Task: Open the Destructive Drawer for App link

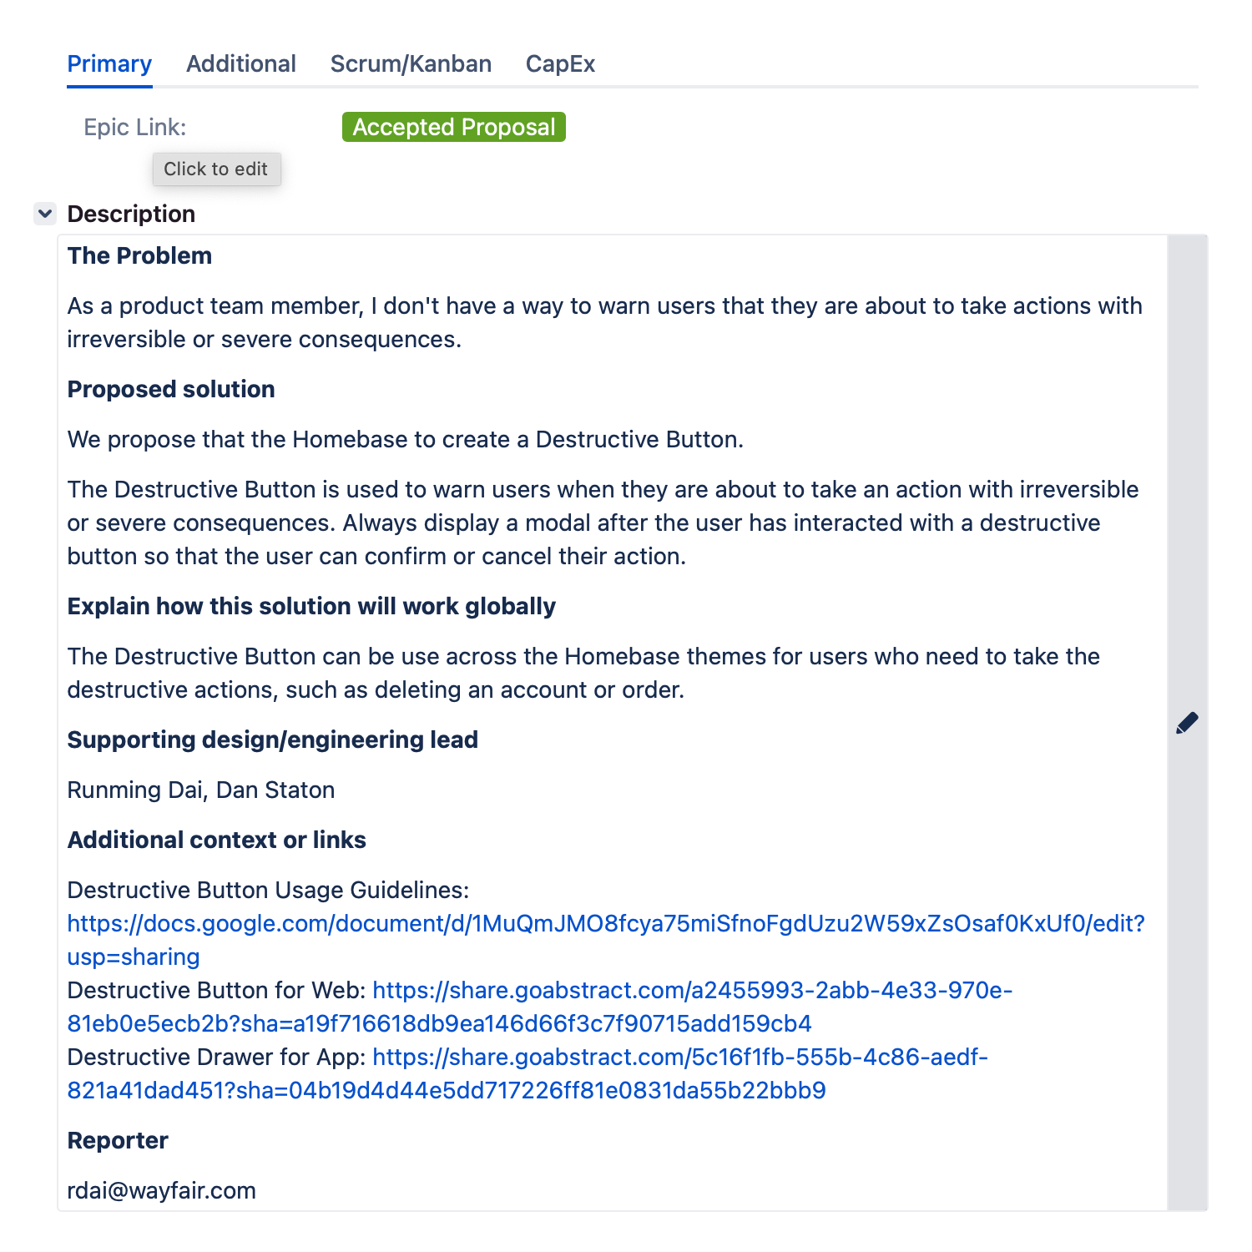Action: (680, 1058)
